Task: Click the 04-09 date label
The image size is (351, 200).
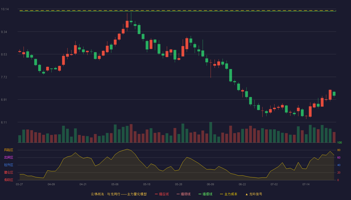Action: pyautogui.click(x=51, y=184)
